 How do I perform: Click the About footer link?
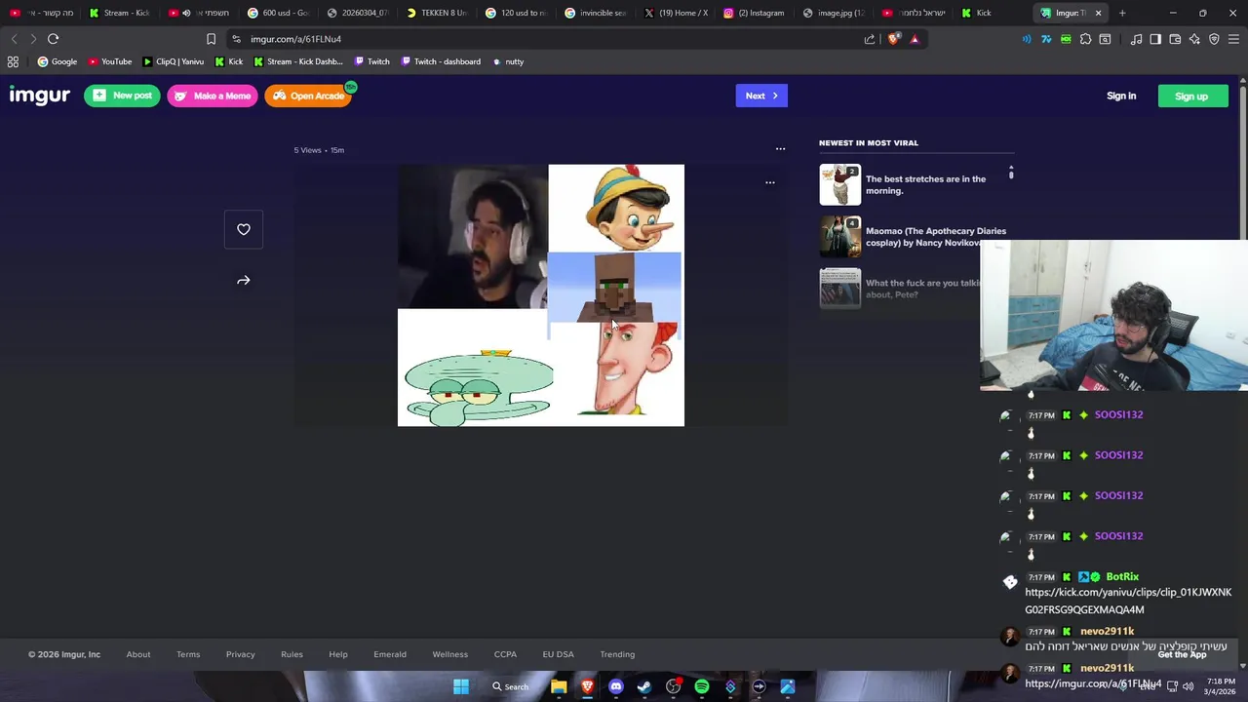138,654
